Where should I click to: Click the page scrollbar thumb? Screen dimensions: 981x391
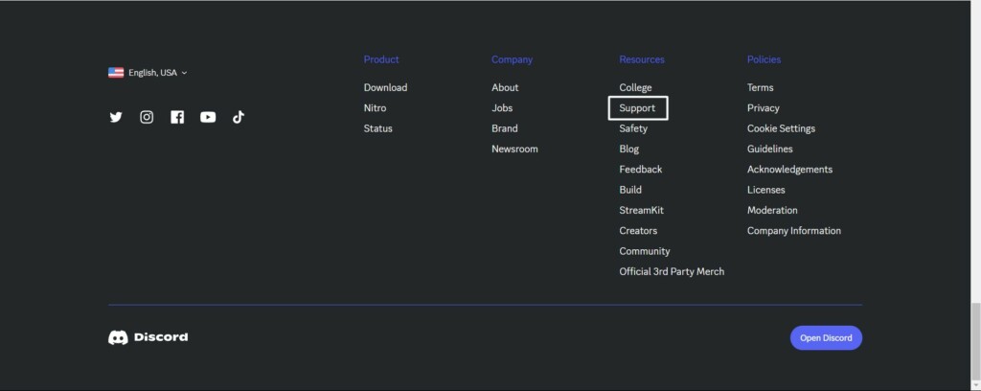(x=975, y=341)
